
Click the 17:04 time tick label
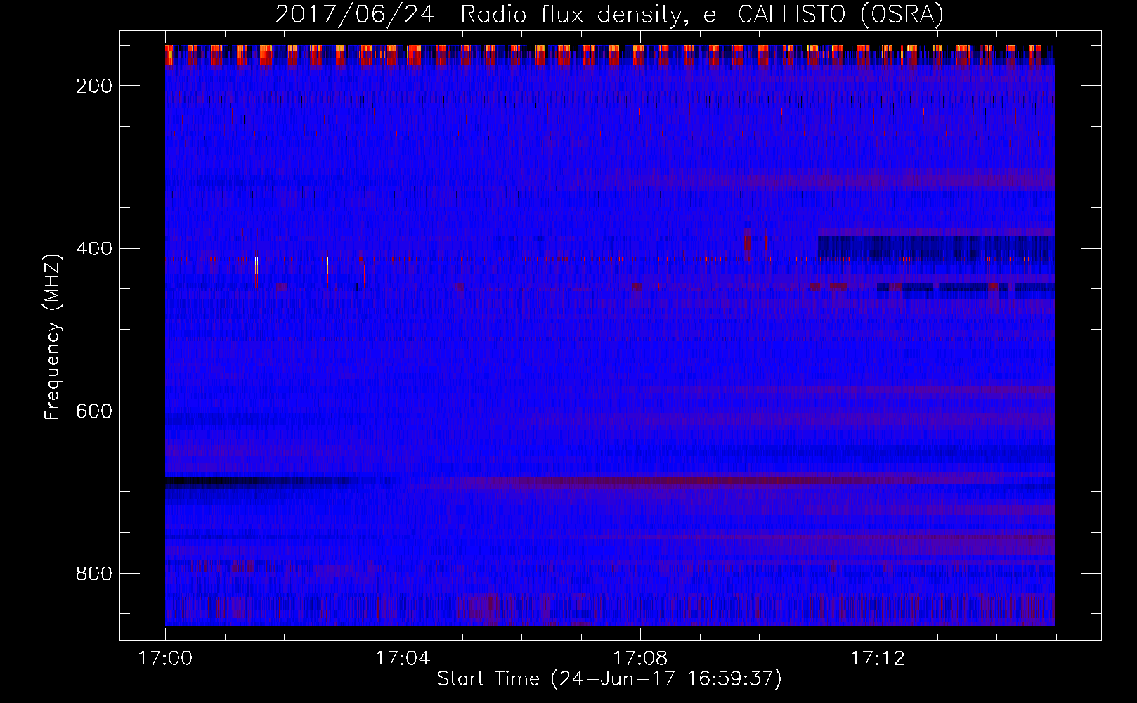[x=403, y=659]
